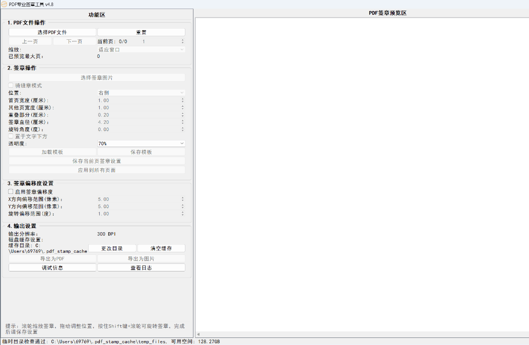Click the 更改目录 button
Screen dimensions: 529x345
(x=111, y=248)
